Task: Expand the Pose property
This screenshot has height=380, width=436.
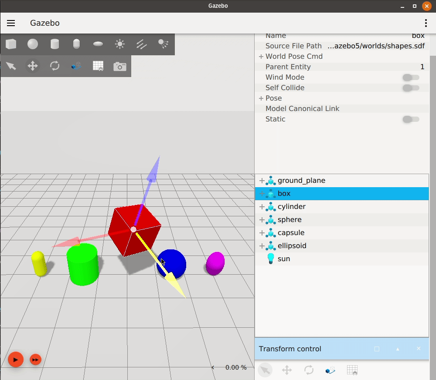Action: pyautogui.click(x=261, y=98)
